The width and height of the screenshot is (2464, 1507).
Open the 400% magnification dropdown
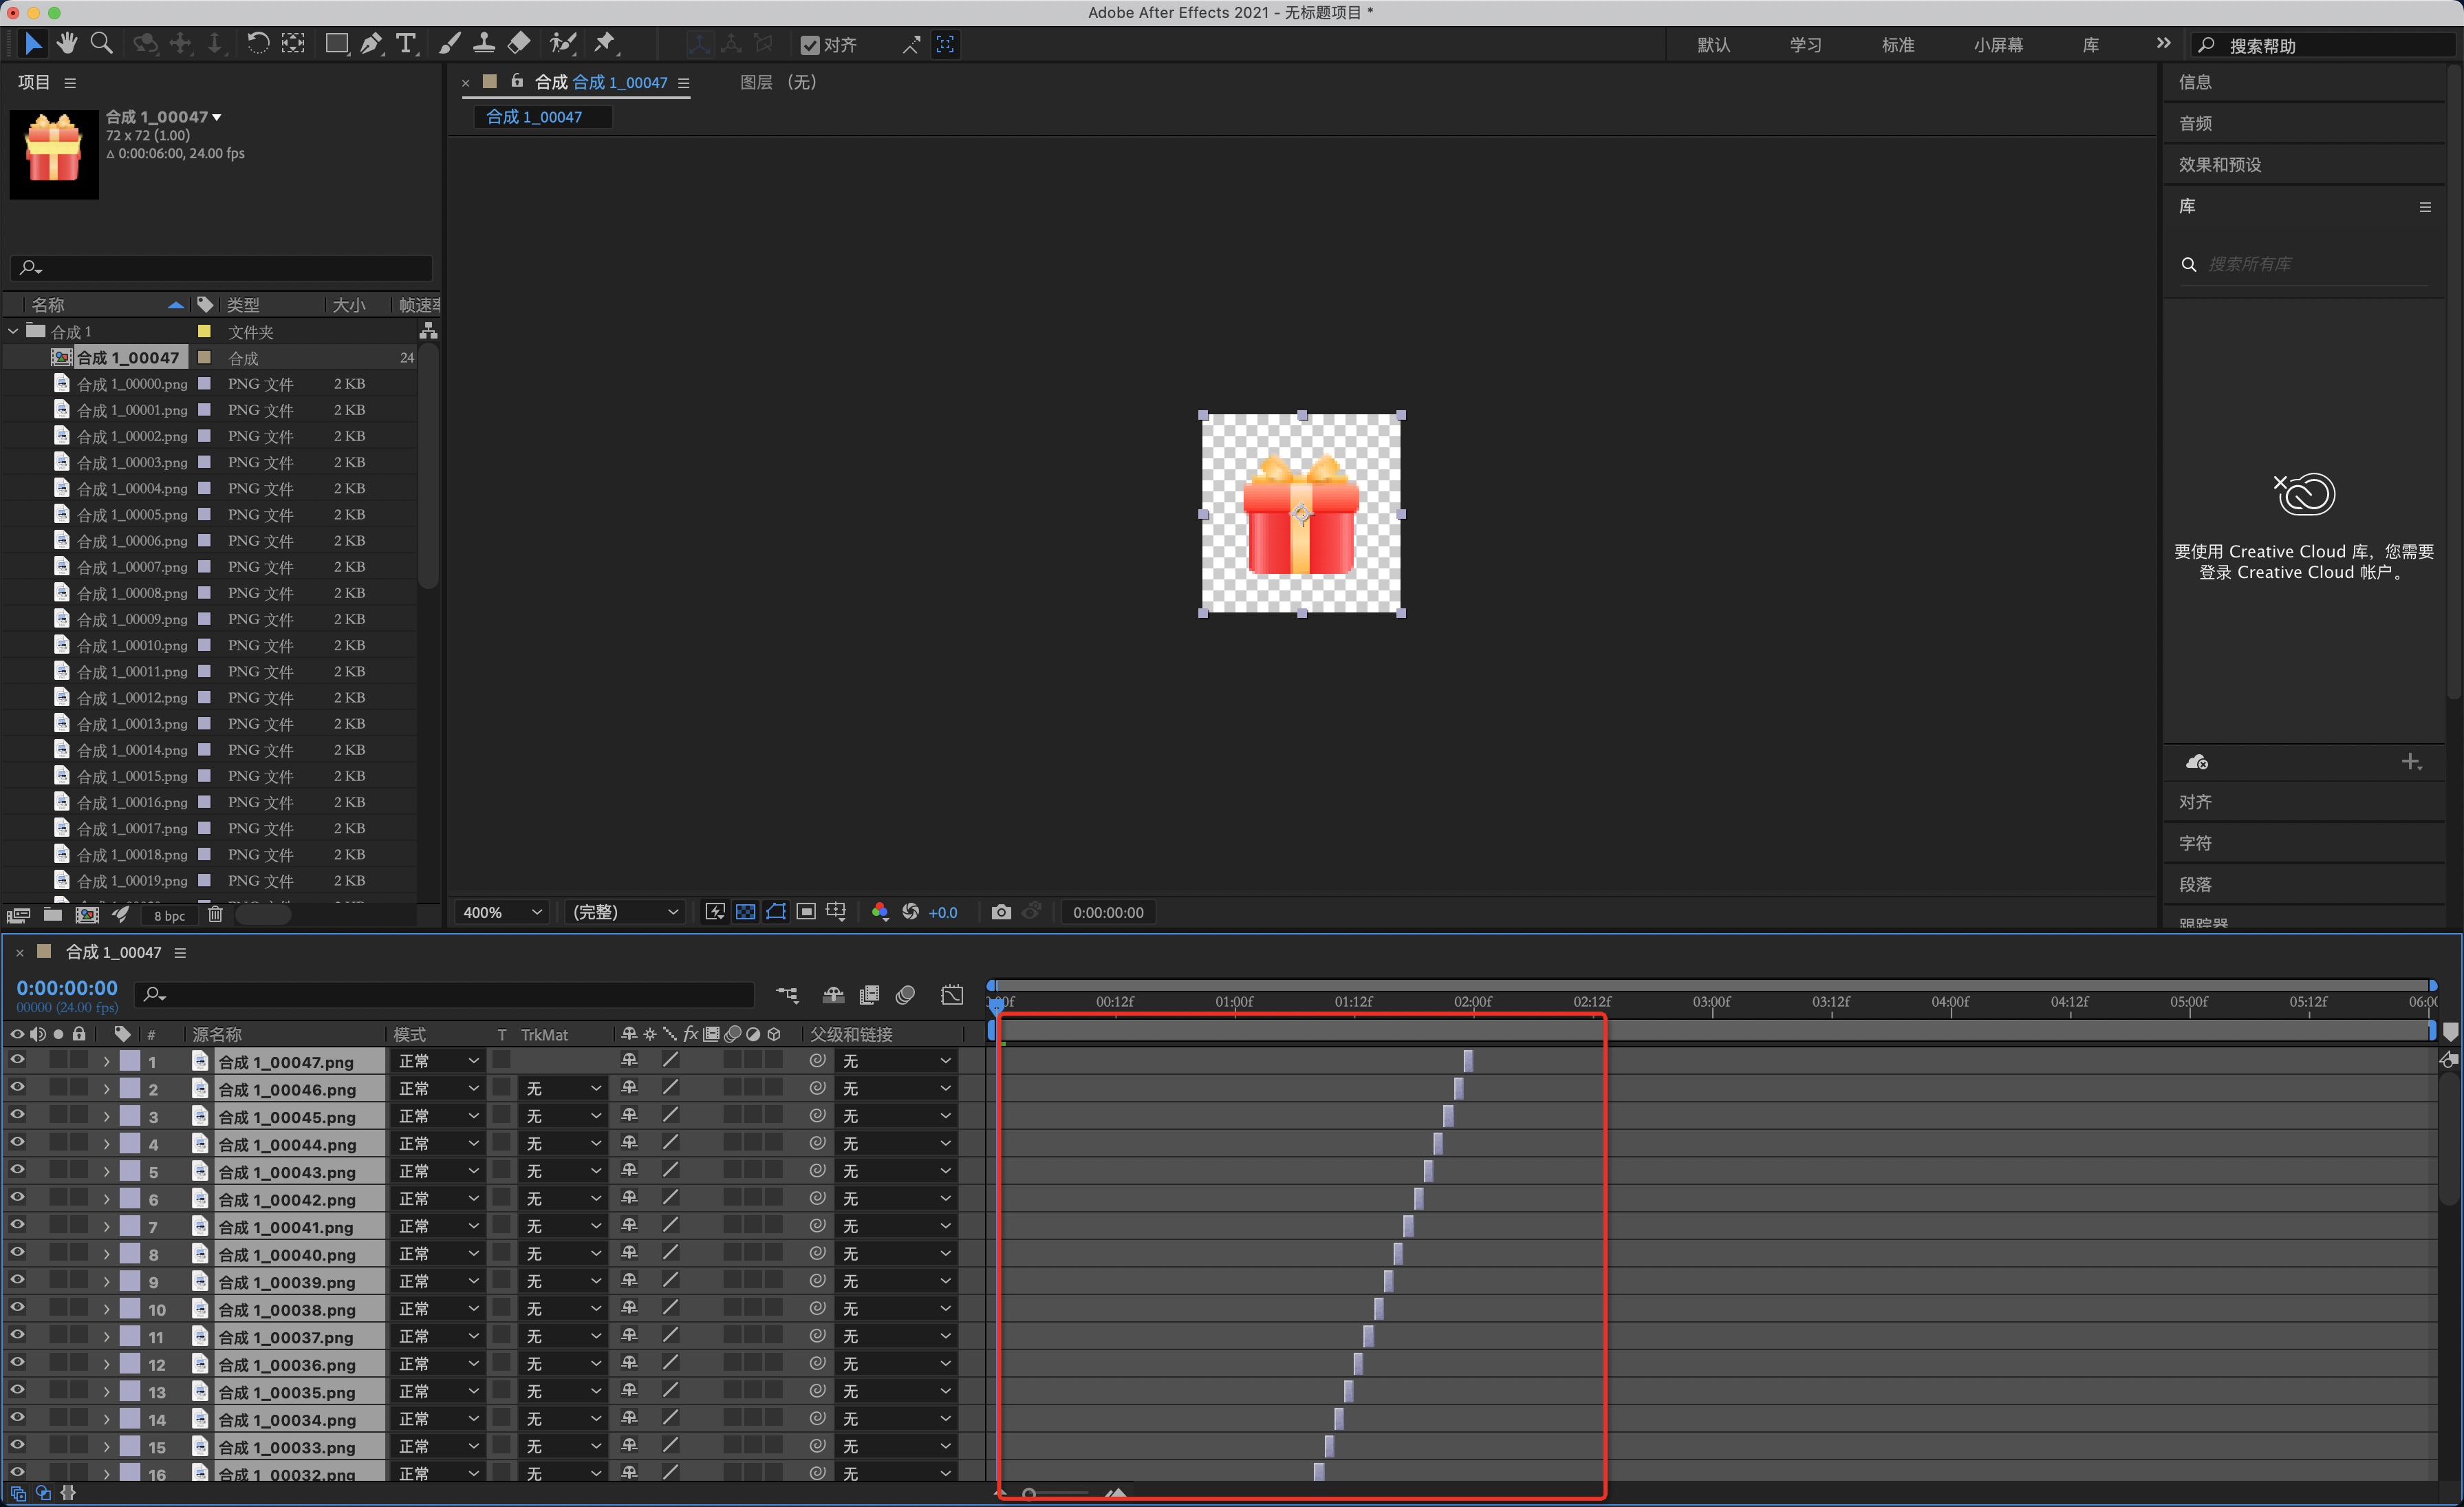(x=502, y=912)
